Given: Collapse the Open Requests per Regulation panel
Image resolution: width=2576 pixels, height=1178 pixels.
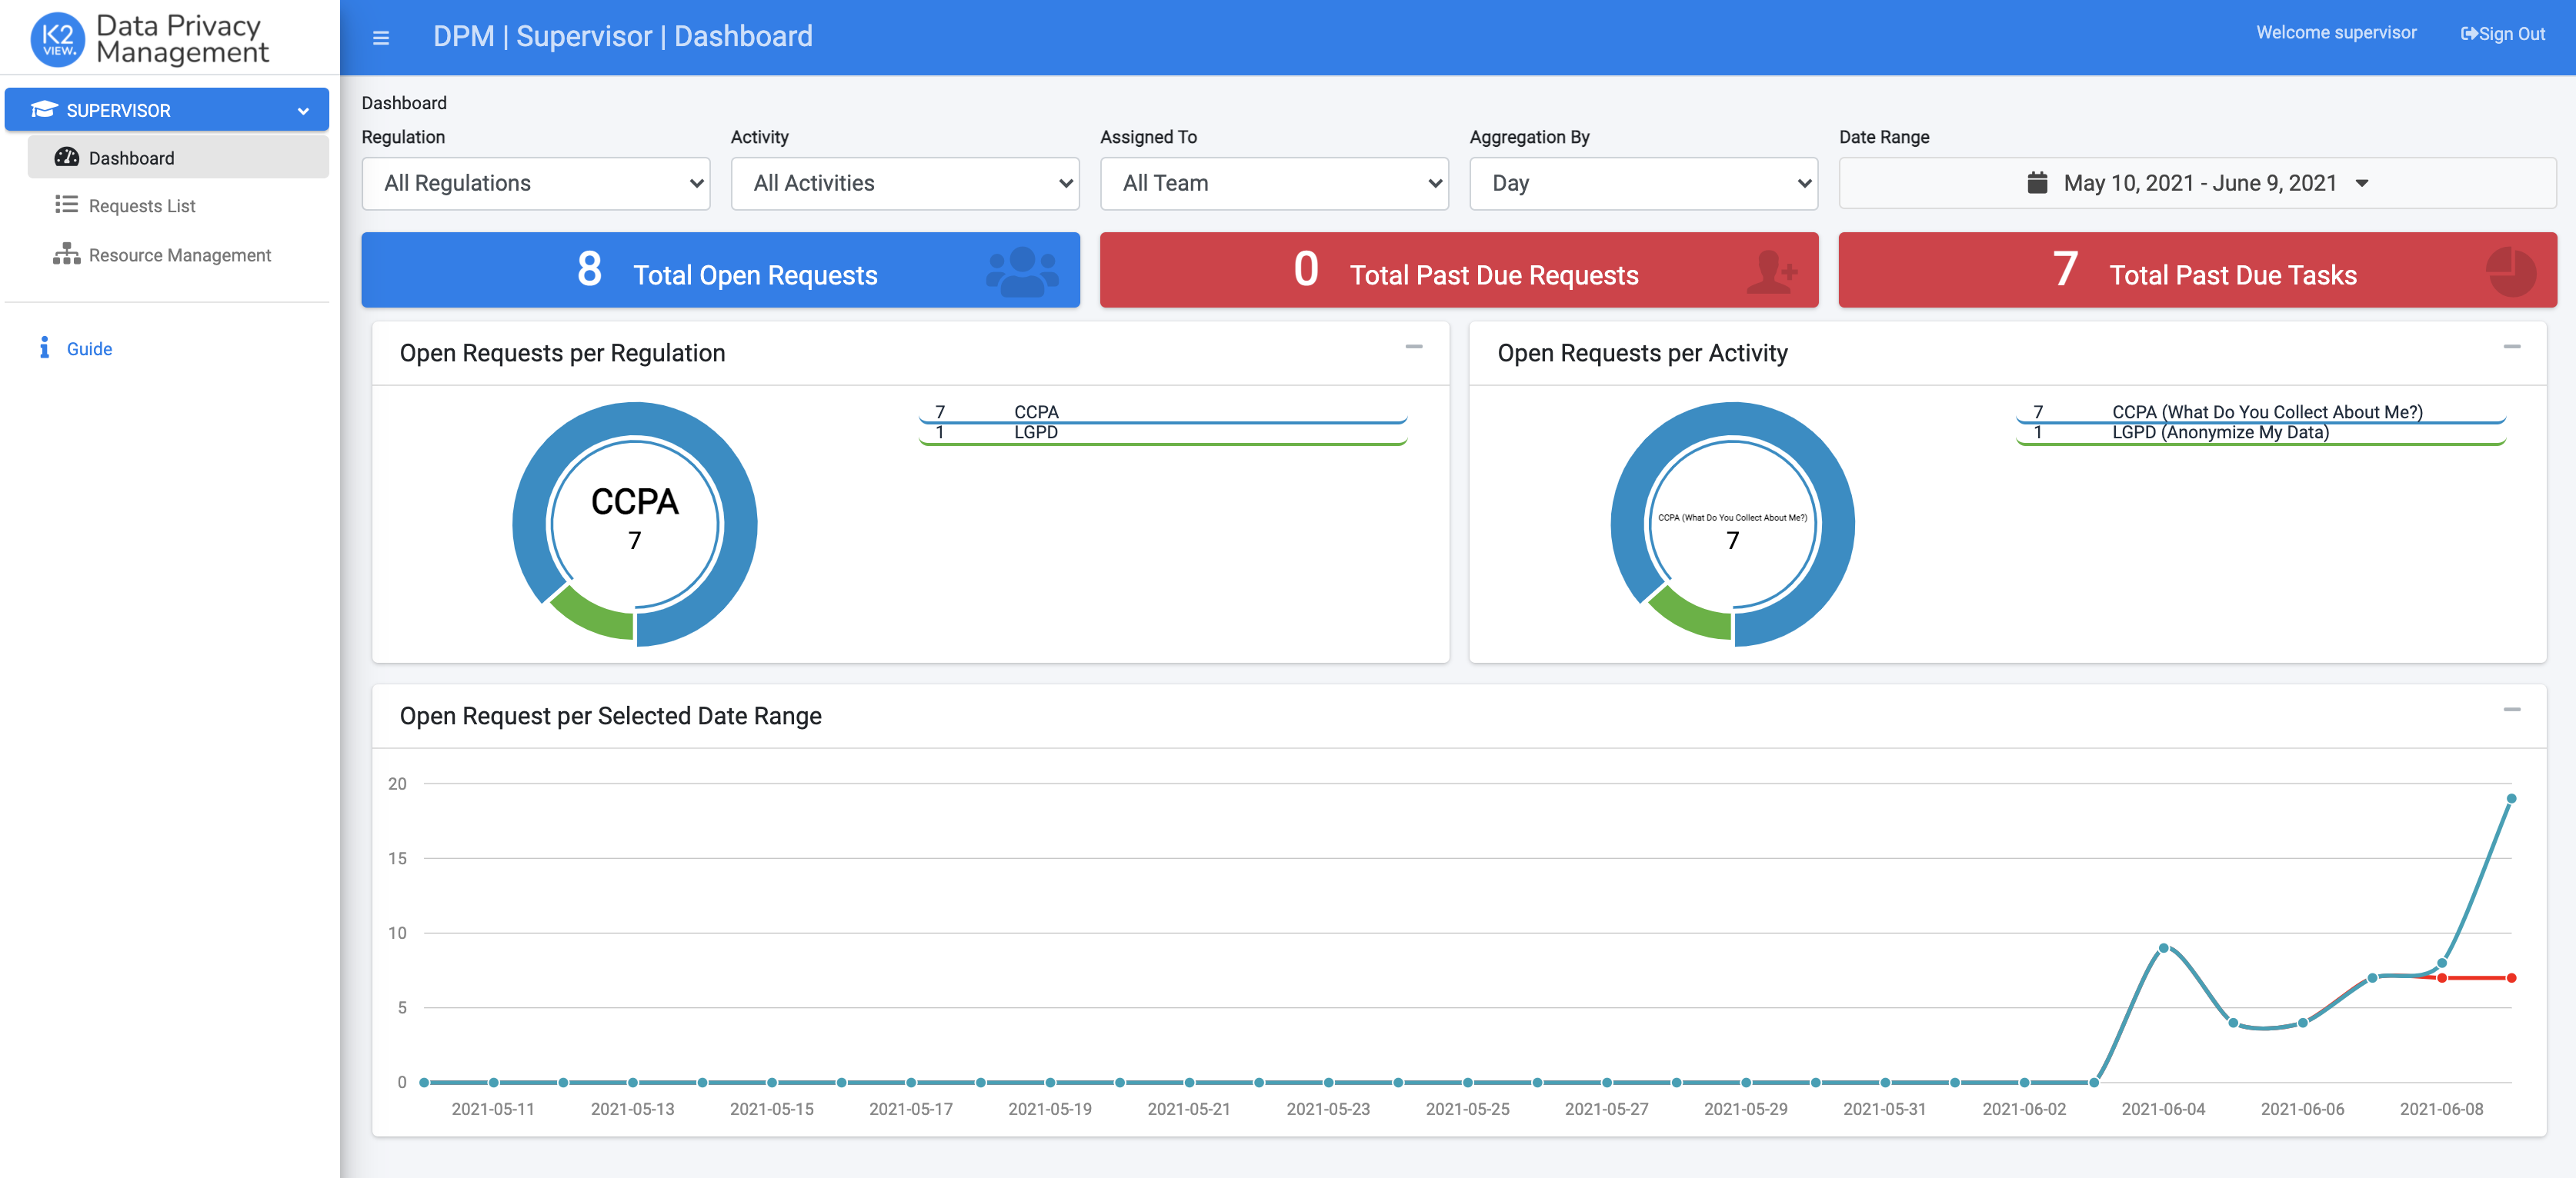Looking at the screenshot, I should [1413, 347].
